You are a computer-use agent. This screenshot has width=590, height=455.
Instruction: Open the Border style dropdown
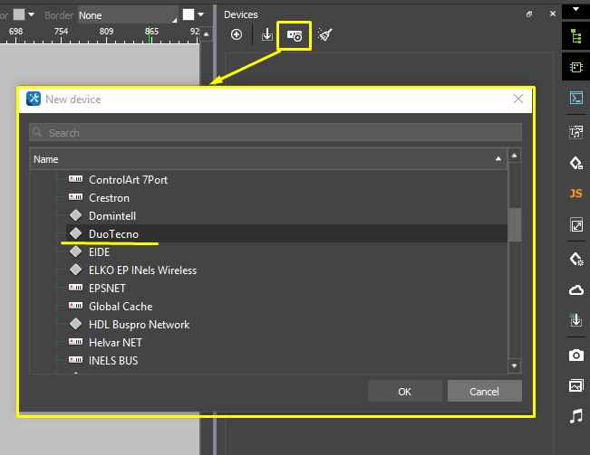(127, 15)
